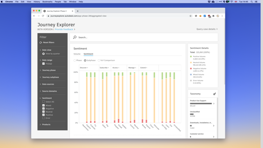Select the Subphase radio option

coord(85,61)
